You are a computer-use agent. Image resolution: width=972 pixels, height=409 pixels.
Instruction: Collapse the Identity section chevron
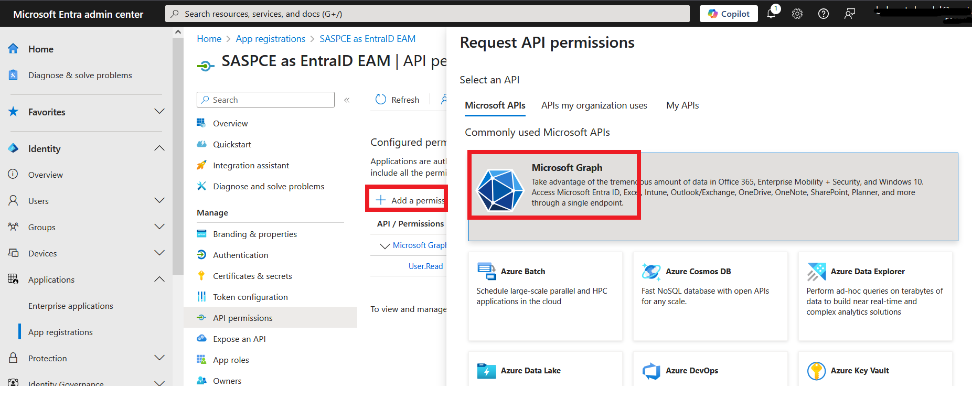159,148
